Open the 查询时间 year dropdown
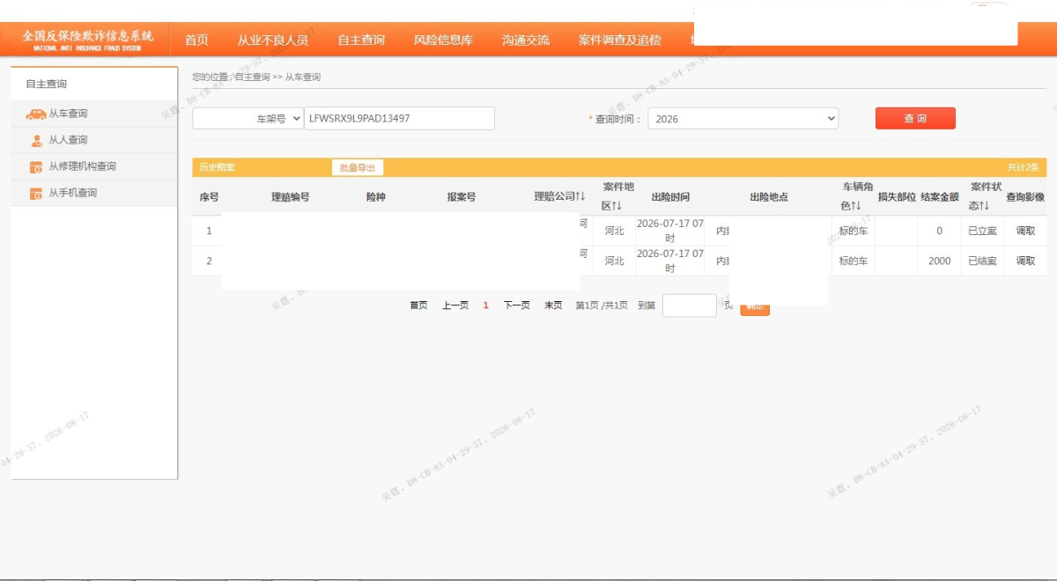The height and width of the screenshot is (581, 1057). [x=743, y=118]
